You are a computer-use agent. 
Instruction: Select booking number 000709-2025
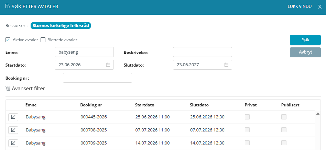[x=94, y=143]
